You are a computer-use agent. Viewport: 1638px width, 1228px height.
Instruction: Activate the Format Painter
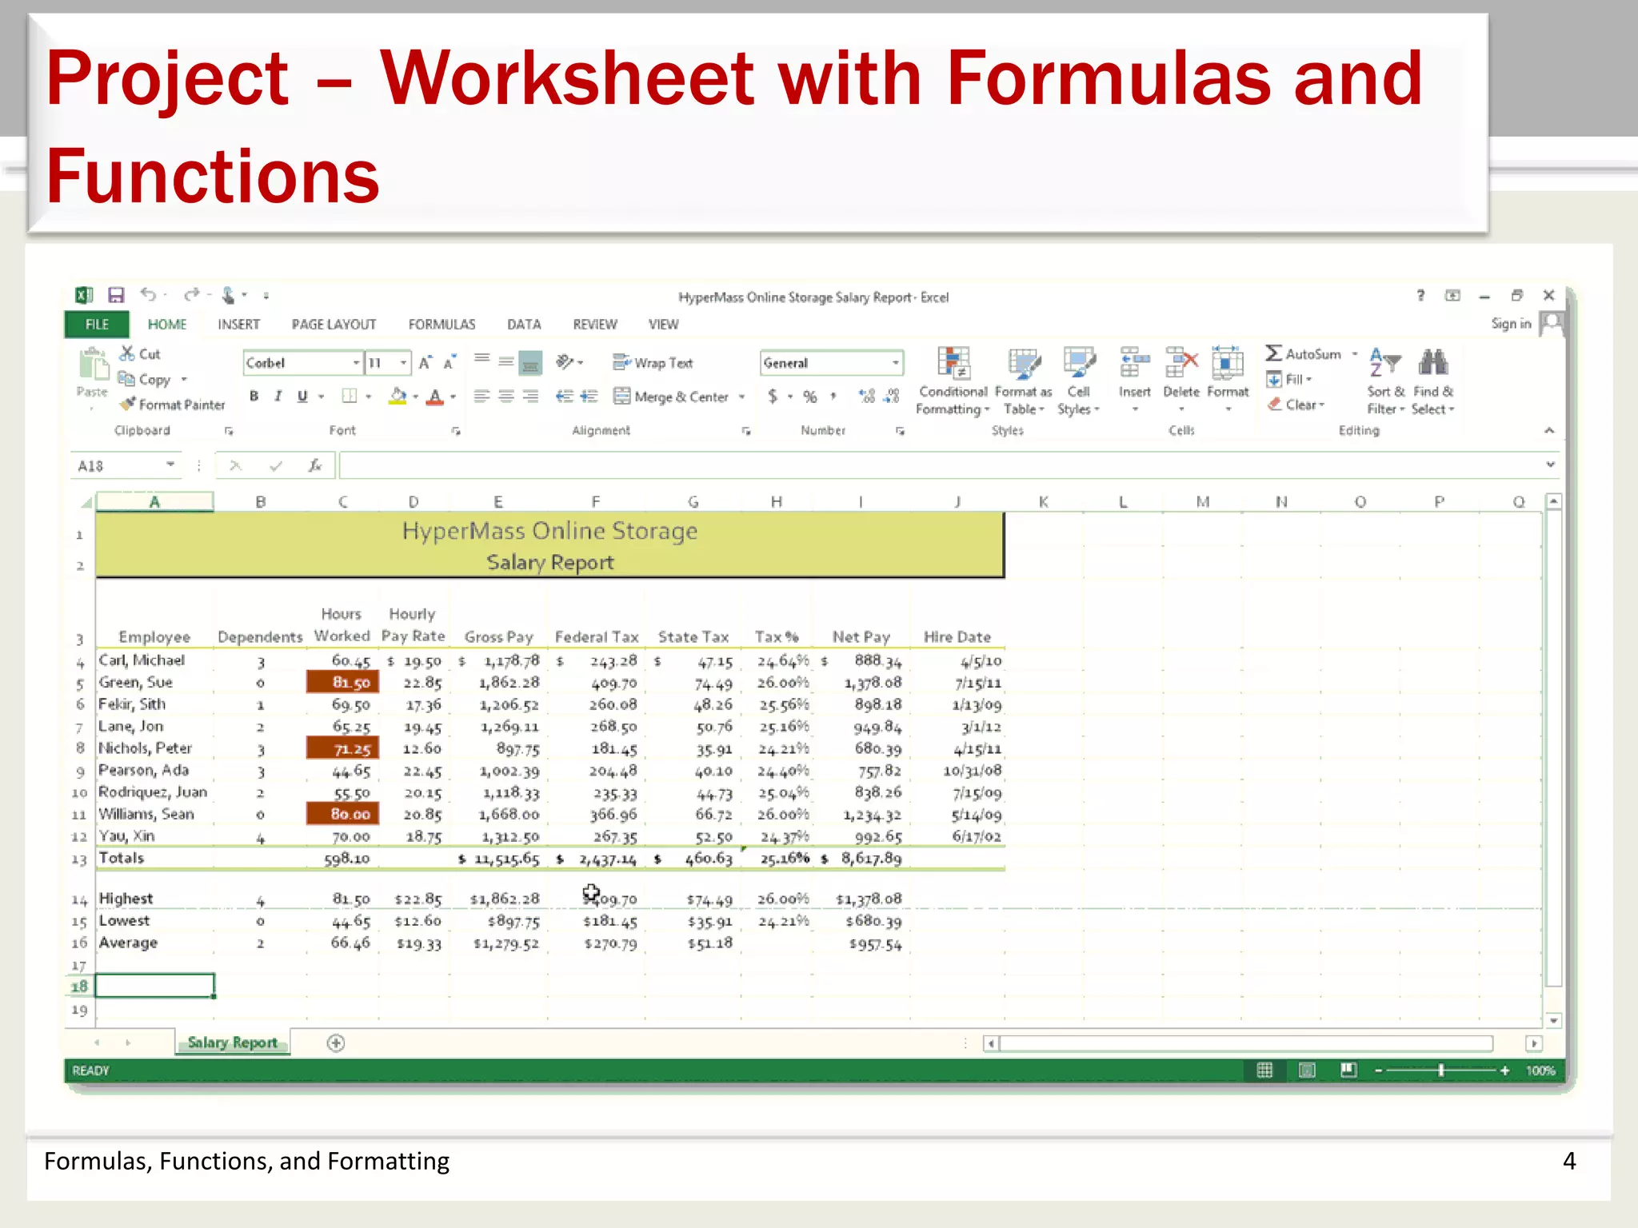(x=173, y=405)
